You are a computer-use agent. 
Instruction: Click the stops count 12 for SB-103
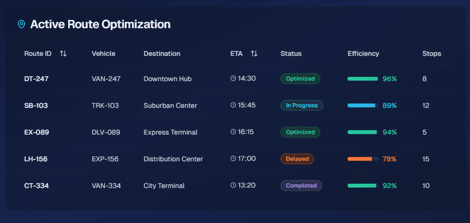[x=426, y=106]
